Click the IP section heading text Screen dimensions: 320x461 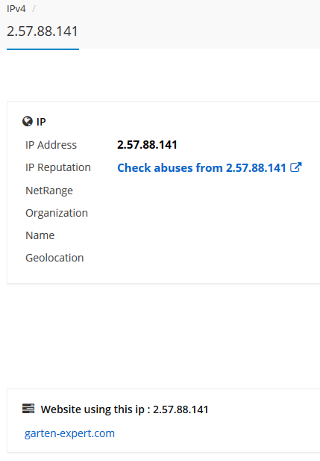click(x=41, y=122)
